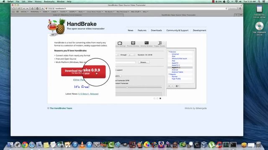Open Finder from the Dock
Viewport: 268px width, 150px height.
coord(10,145)
